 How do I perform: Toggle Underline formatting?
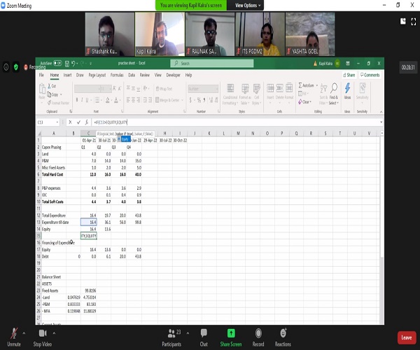coord(87,100)
